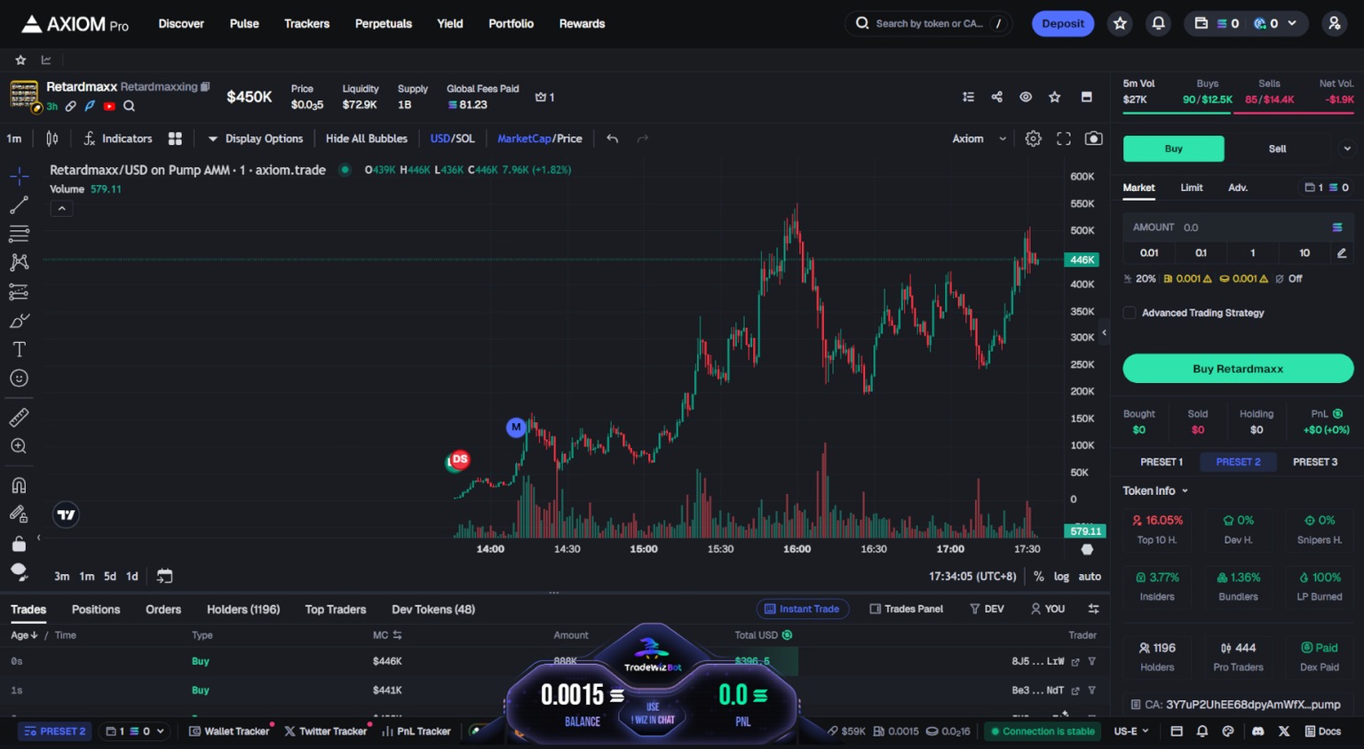This screenshot has width=1364, height=749.
Task: Switch to the Holders (1196) tab
Action: tap(243, 610)
